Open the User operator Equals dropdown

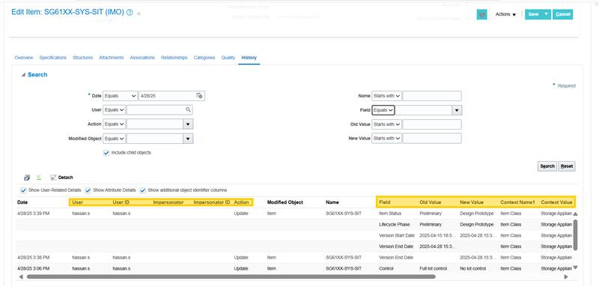115,109
